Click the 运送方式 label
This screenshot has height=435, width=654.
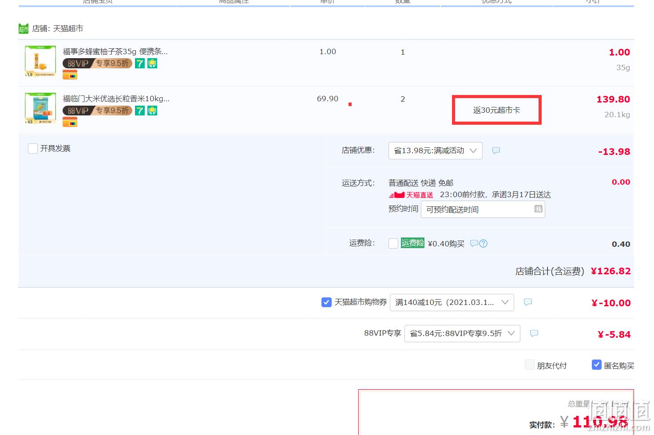pyautogui.click(x=358, y=183)
